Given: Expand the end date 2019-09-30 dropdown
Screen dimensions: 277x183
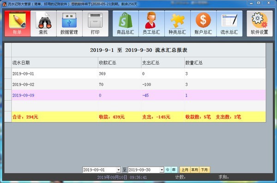Looking at the screenshot, I should coord(162,170).
